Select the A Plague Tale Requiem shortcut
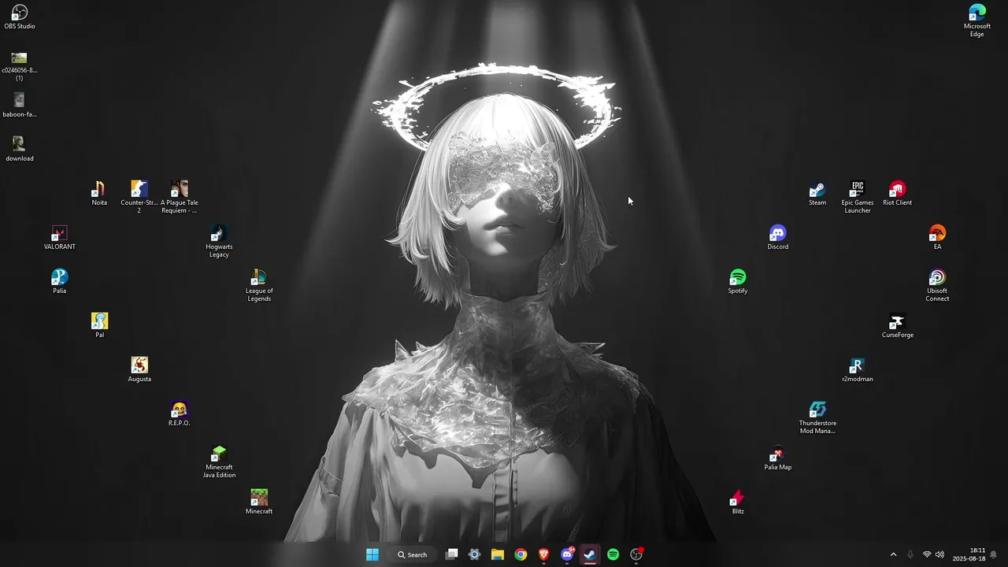This screenshot has height=567, width=1008. click(x=180, y=197)
